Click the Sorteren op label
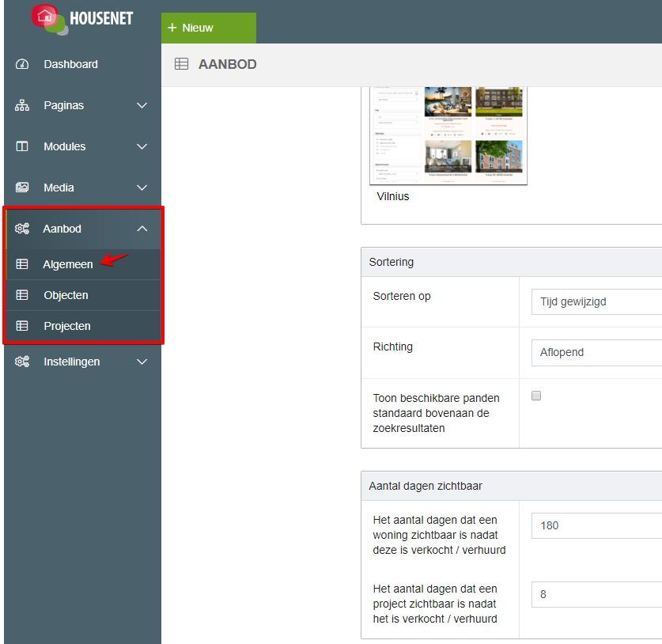The image size is (662, 644). [402, 296]
